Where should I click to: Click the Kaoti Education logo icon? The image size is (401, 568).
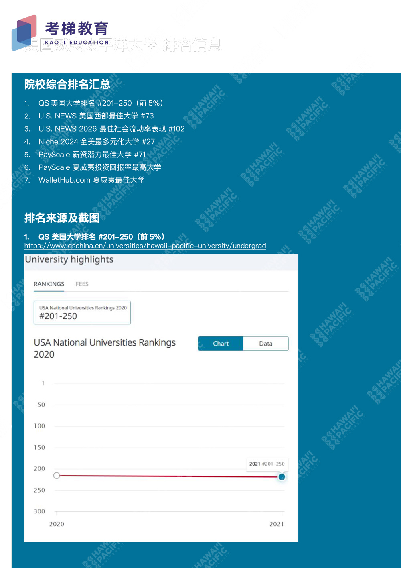click(24, 33)
